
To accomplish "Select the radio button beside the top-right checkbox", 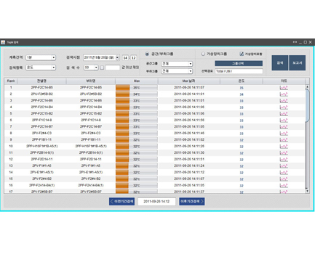I will pos(203,54).
